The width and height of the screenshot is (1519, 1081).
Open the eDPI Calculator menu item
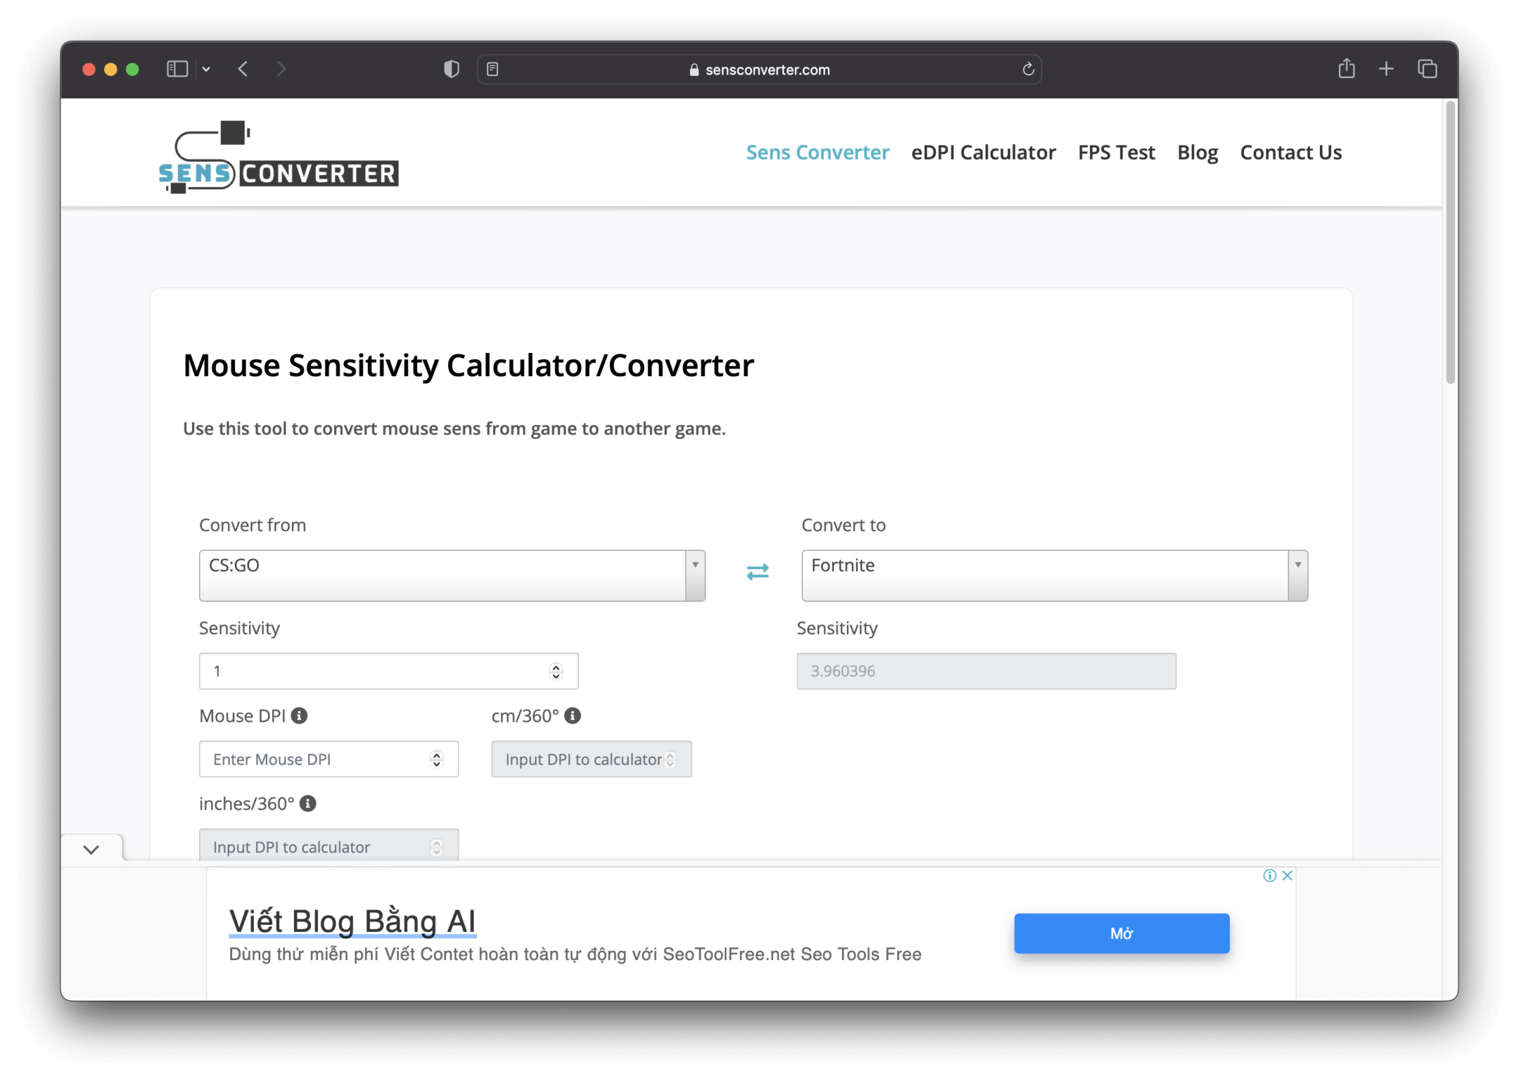click(x=983, y=152)
